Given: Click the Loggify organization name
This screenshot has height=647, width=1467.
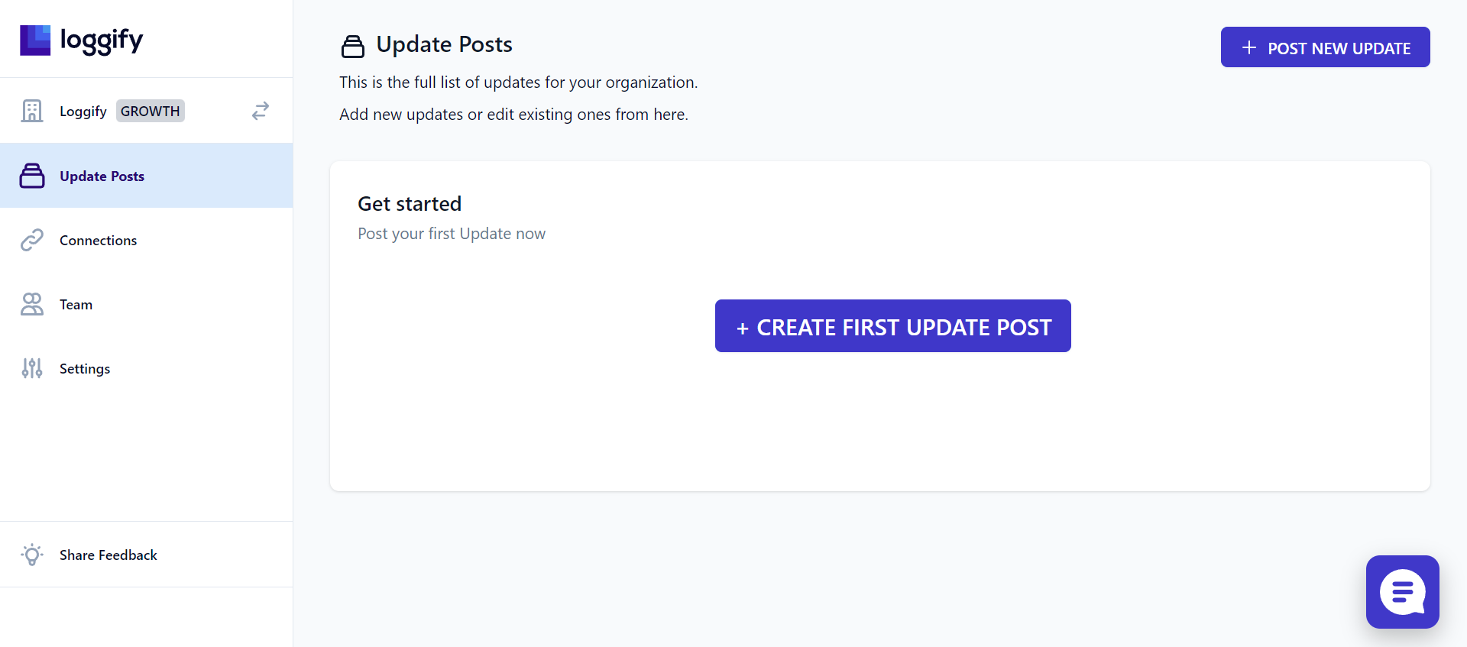Looking at the screenshot, I should pyautogui.click(x=83, y=112).
